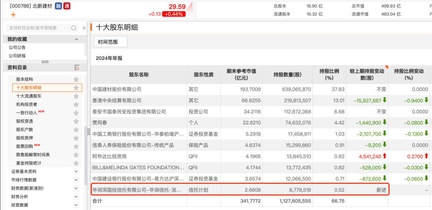Viewport: 432px width, 210px height.
Task: Collapse sidebar with double-chevron icon
Action: [x=84, y=28]
